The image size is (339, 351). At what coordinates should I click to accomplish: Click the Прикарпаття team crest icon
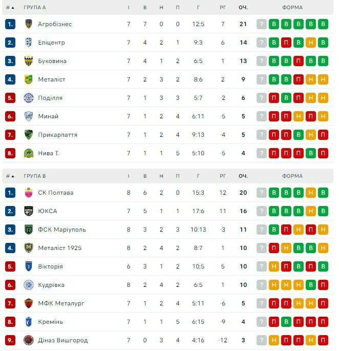coord(29,135)
